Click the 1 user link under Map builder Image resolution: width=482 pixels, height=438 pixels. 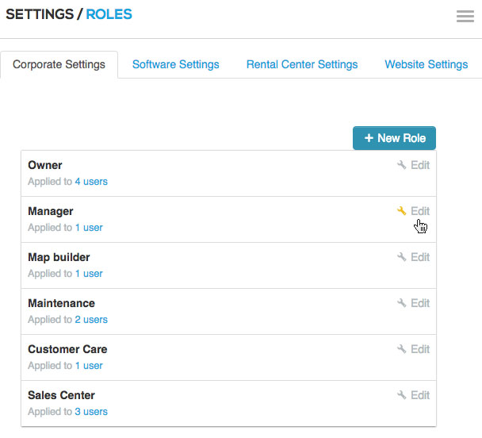pyautogui.click(x=89, y=274)
